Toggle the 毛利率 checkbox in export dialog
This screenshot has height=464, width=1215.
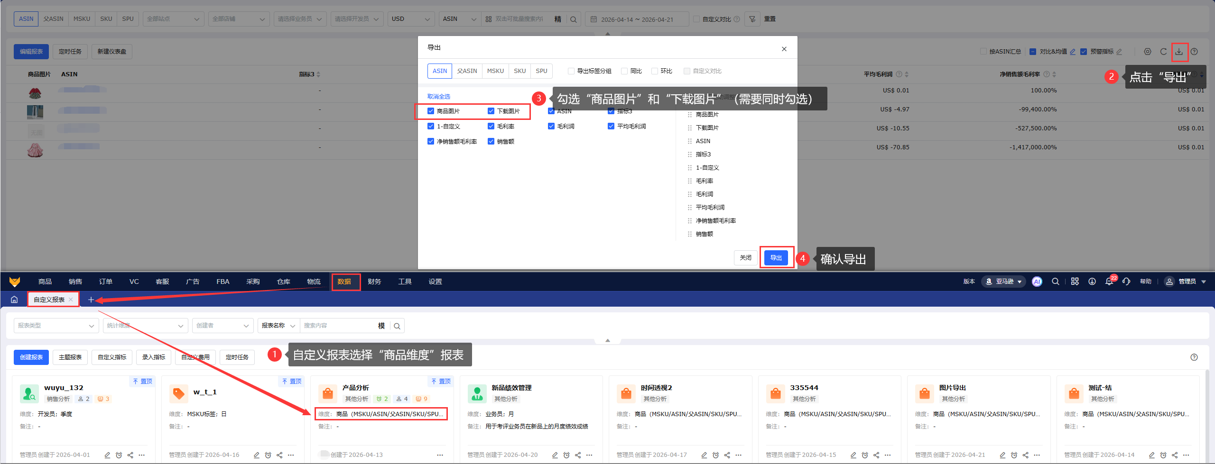pyautogui.click(x=491, y=126)
